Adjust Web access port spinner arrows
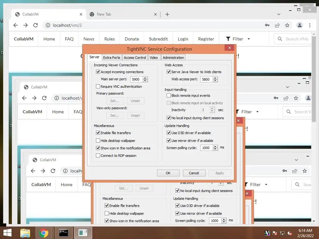The width and height of the screenshot is (319, 239). coord(215,79)
